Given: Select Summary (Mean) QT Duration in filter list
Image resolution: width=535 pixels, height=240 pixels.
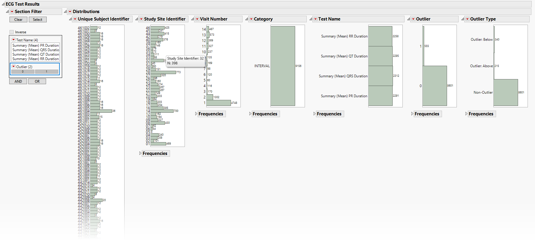Looking at the screenshot, I should pos(36,54).
